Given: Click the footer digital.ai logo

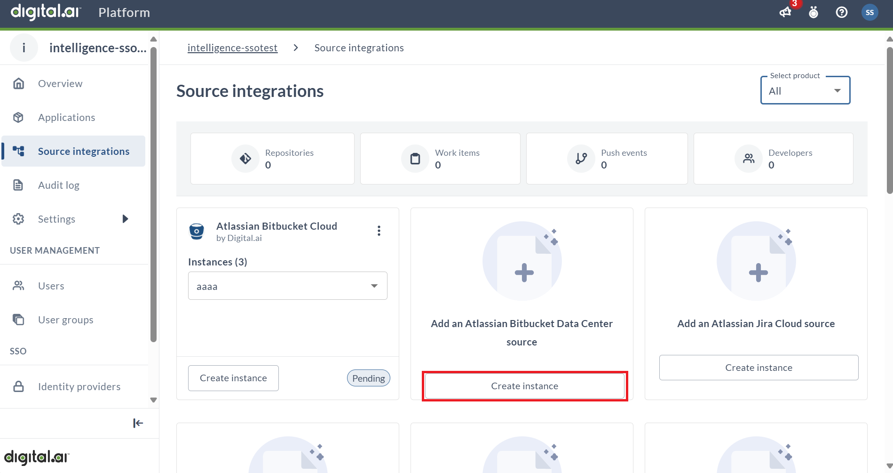Looking at the screenshot, I should tap(37, 457).
